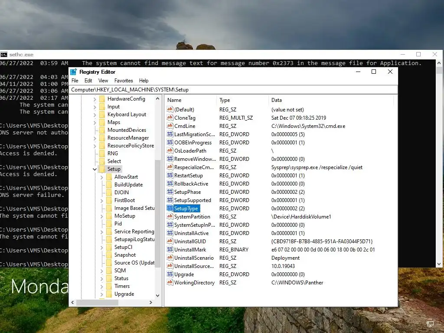
Task: Click the C:\Windows\System32\cmd.exe data cell
Action: point(308,126)
